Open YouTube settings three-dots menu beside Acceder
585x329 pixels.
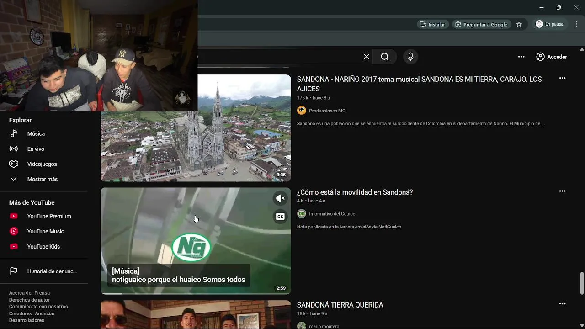pyautogui.click(x=521, y=57)
